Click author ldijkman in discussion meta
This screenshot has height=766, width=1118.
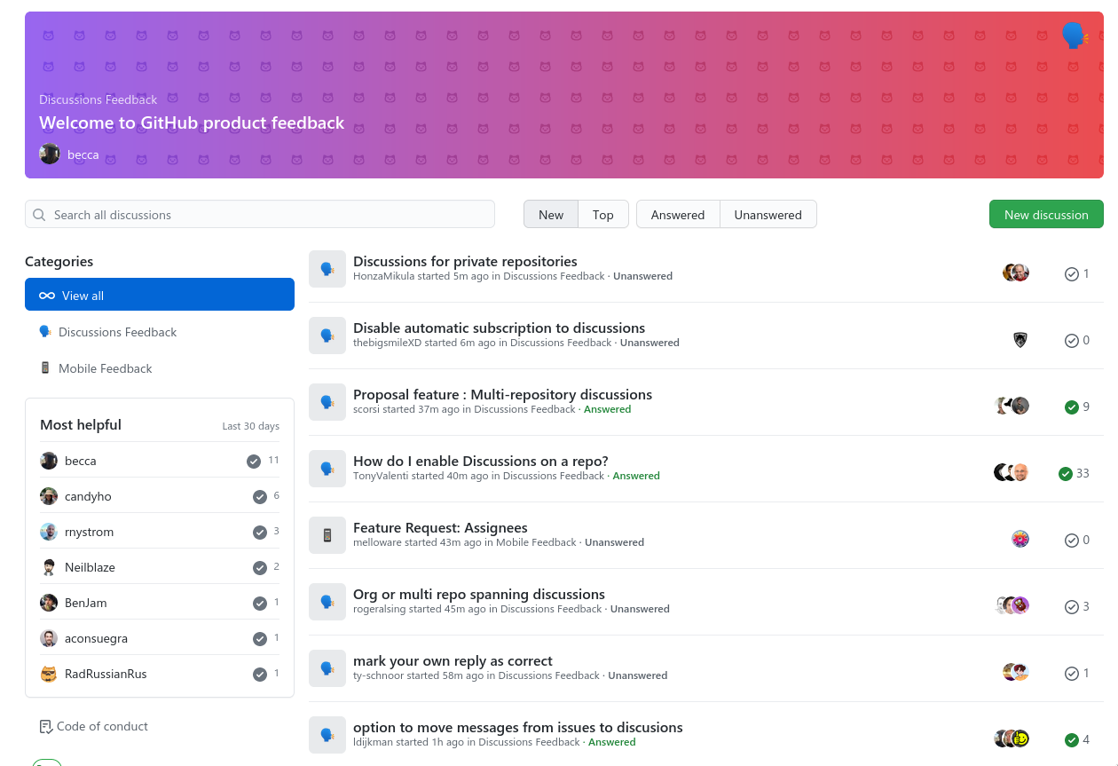[x=373, y=742]
